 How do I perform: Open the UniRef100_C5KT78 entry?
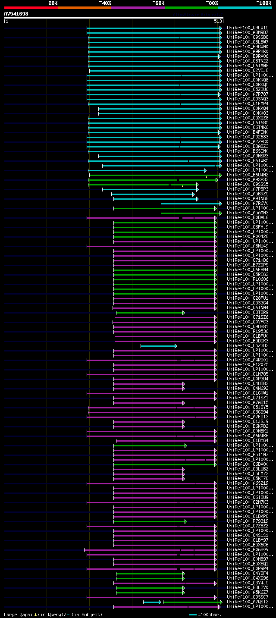pos(248,478)
